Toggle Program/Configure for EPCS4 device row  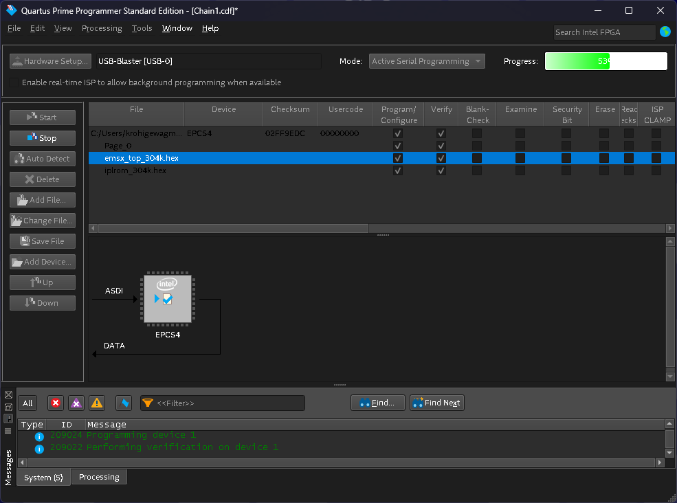tap(398, 133)
